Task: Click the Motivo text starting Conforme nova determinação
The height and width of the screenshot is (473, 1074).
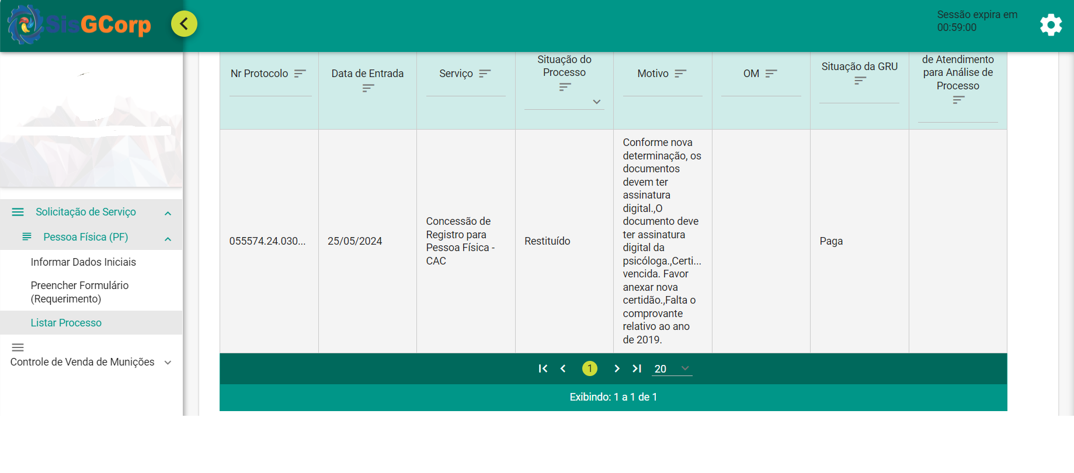Action: pyautogui.click(x=662, y=241)
